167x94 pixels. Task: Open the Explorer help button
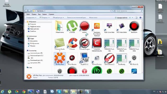pos(140,17)
